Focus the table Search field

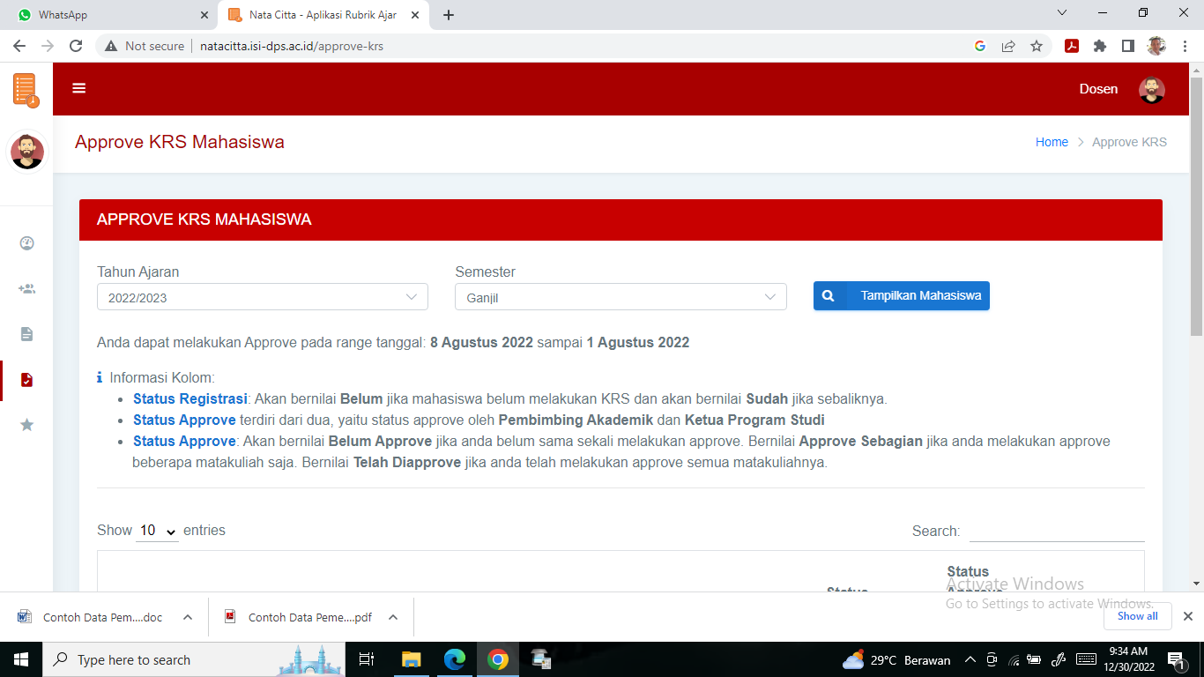(1057, 531)
